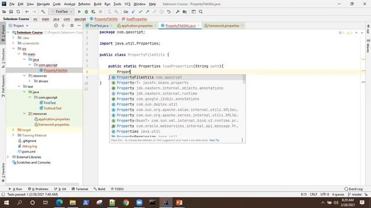Screen dimensions: 371x208
Task: Build the project using the hammer icon
Action: 43,12
